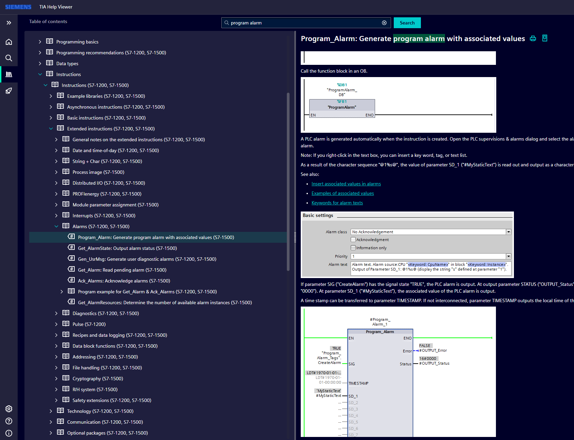
Task: Open the Alarm class dropdown
Action: (x=508, y=232)
